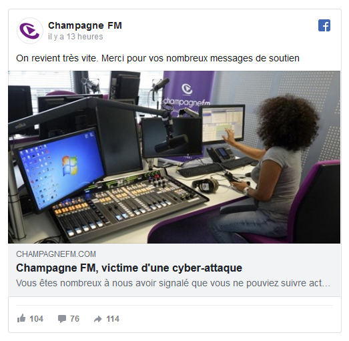Click the article description starting 'Vous êtes nombreux'
349x341 pixels.
tap(173, 283)
